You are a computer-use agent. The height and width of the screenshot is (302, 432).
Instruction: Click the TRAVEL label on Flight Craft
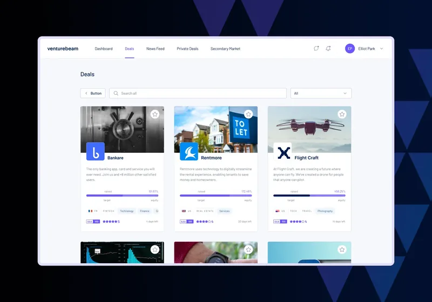click(x=307, y=211)
